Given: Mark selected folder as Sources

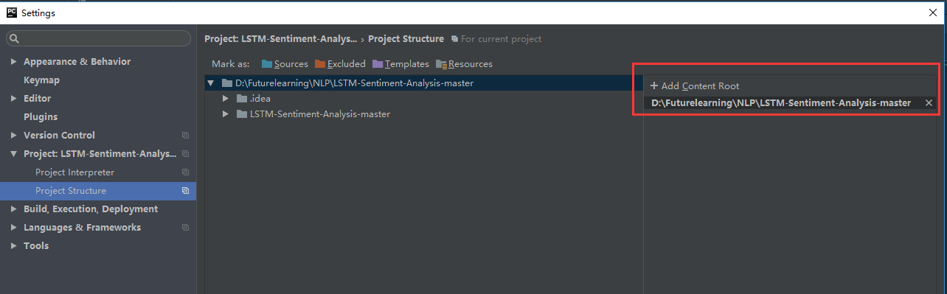Looking at the screenshot, I should pos(285,64).
